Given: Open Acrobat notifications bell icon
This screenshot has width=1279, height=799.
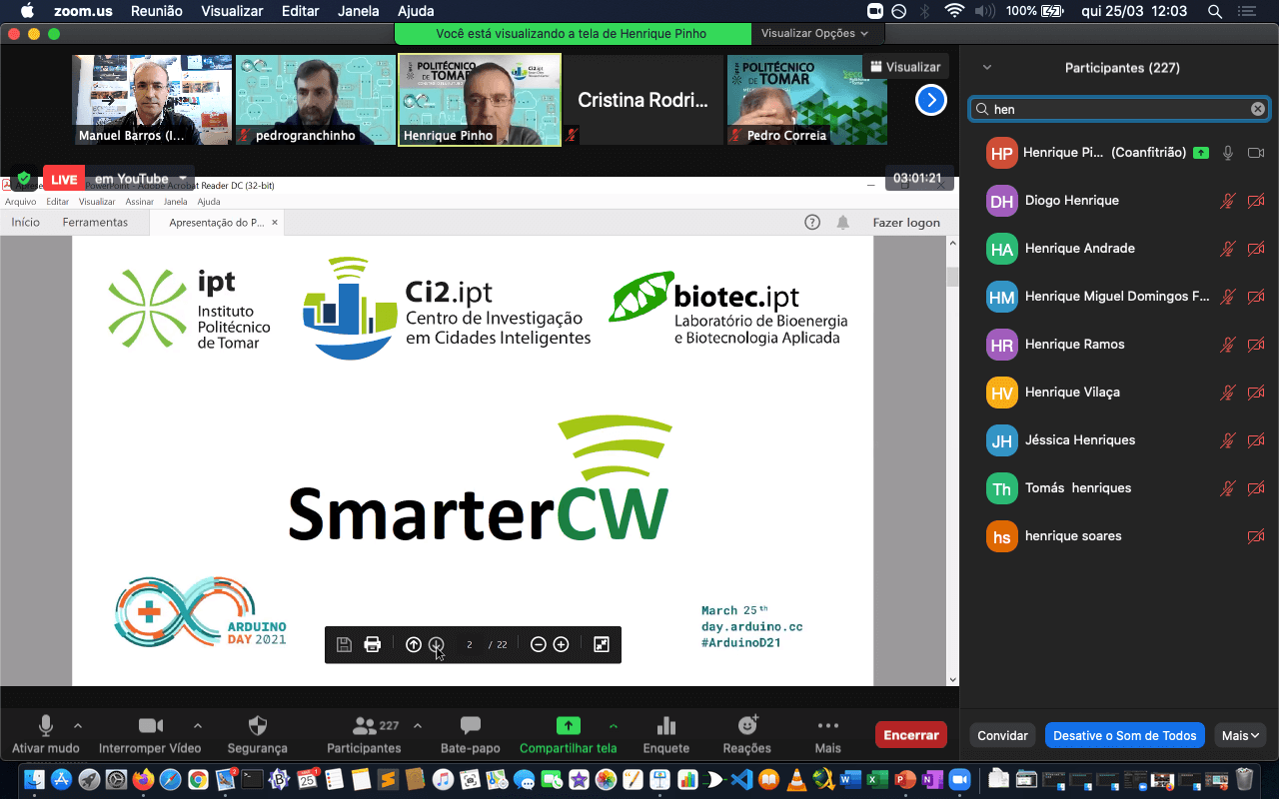Looking at the screenshot, I should pos(843,222).
